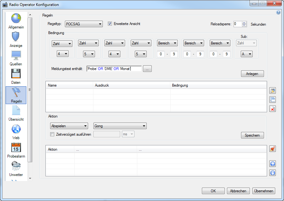Open the Allgemein globe section
Screen dimensions: 284x201
click(x=16, y=21)
